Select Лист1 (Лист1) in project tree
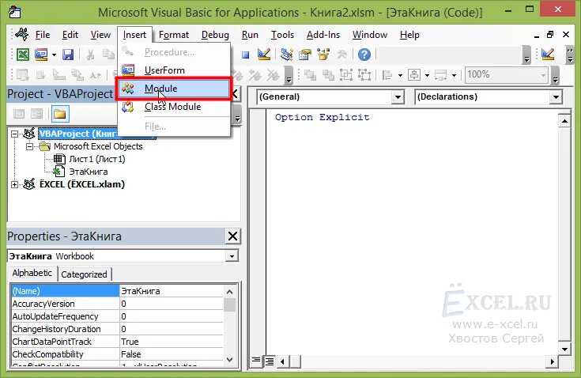Screen dimensions: 581x378 (x=97, y=160)
